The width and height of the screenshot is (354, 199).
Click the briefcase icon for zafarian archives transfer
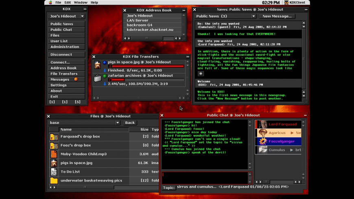tap(98, 78)
